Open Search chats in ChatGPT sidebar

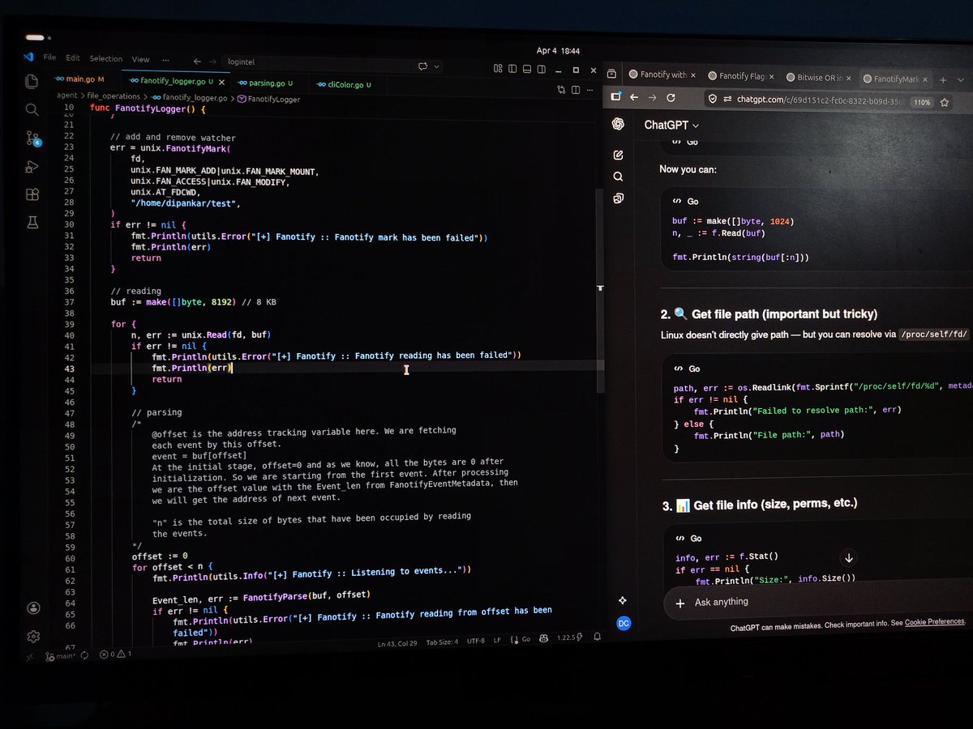pos(619,177)
